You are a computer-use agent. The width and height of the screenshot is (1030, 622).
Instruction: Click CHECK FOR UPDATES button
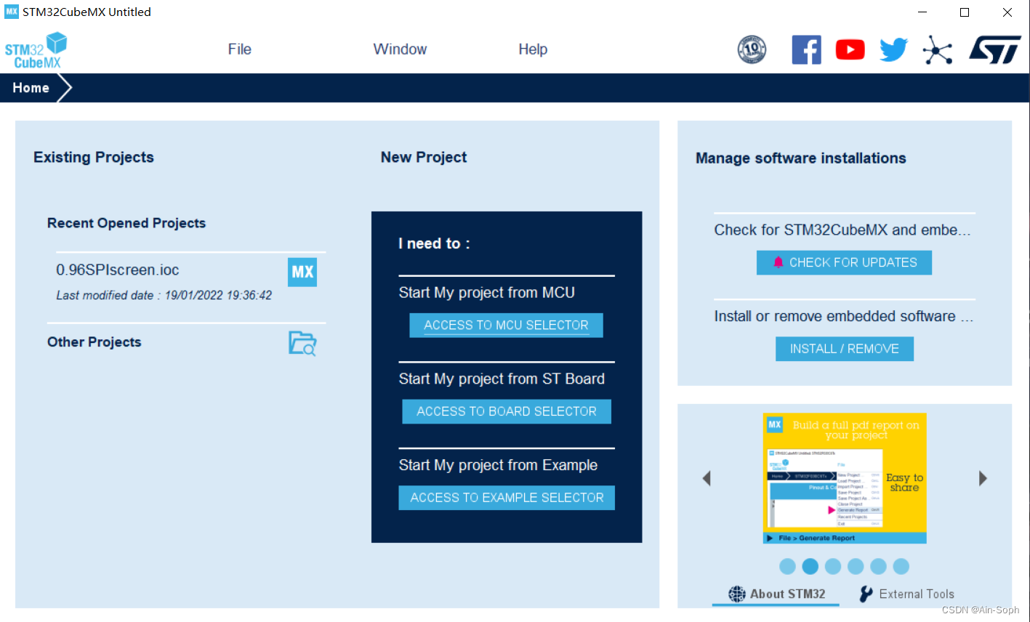point(844,262)
